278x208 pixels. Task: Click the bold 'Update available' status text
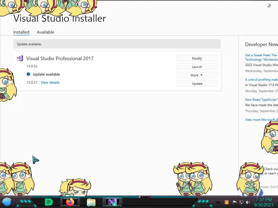tap(46, 74)
